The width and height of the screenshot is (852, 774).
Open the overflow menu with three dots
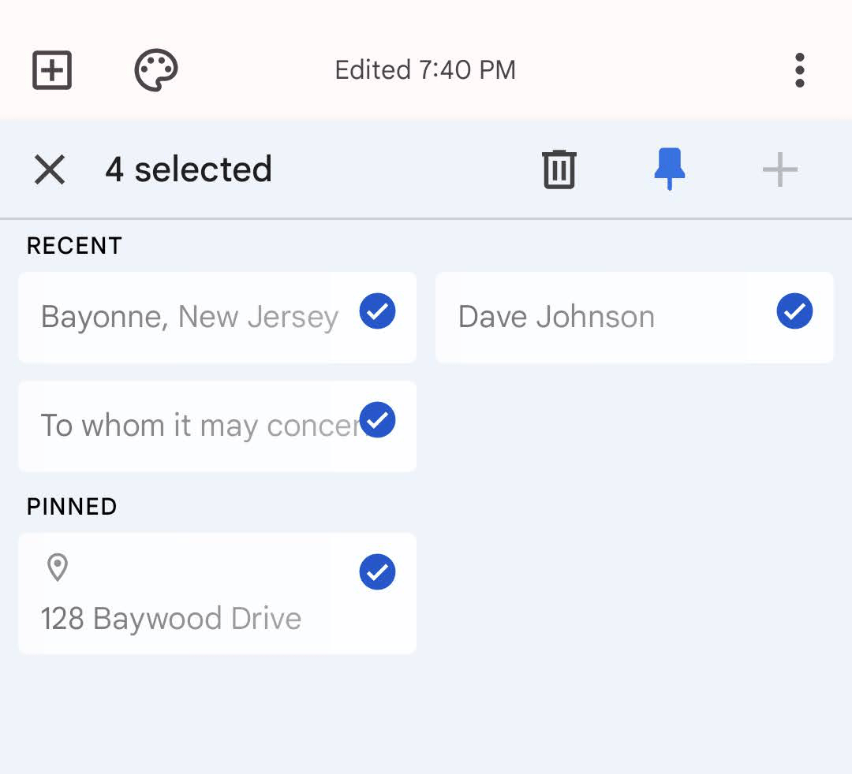pos(800,69)
